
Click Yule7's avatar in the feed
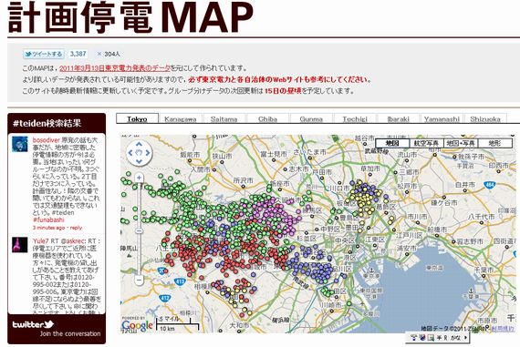point(20,245)
